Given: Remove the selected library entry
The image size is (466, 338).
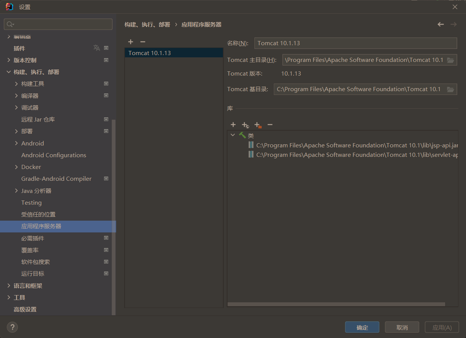Looking at the screenshot, I should 270,125.
